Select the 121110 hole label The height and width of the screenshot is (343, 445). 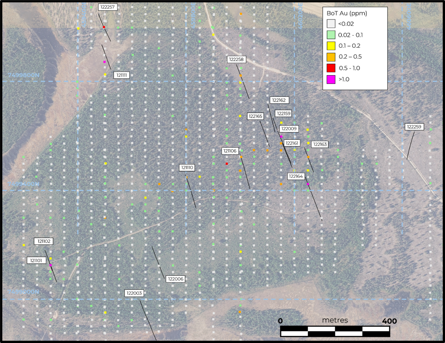point(187,168)
